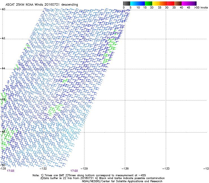Select the green 15-20 knots legend color
Screen dimensions: 209x183
click(x=149, y=3)
